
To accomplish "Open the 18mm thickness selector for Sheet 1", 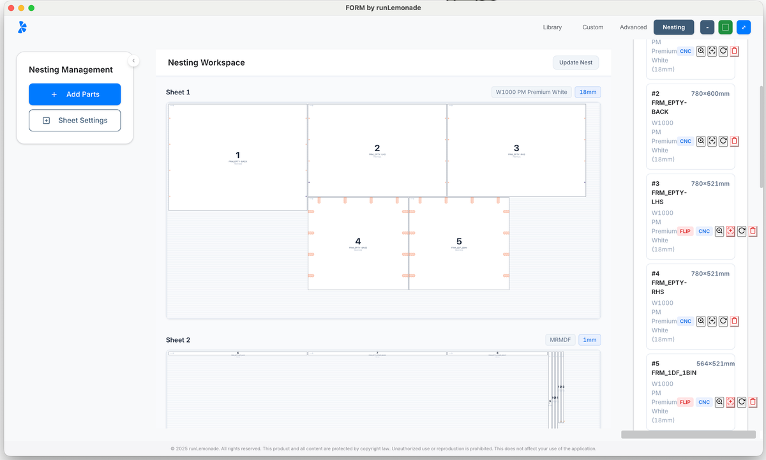I will [587, 92].
